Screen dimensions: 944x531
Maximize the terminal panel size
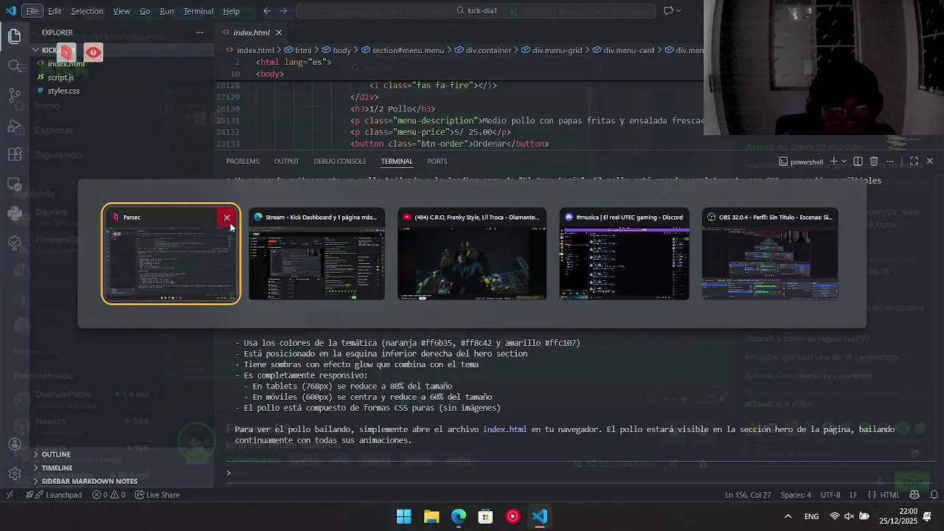914,161
